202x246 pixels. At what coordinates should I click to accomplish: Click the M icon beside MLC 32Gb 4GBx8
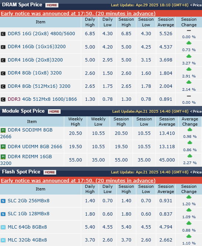[3, 240]
